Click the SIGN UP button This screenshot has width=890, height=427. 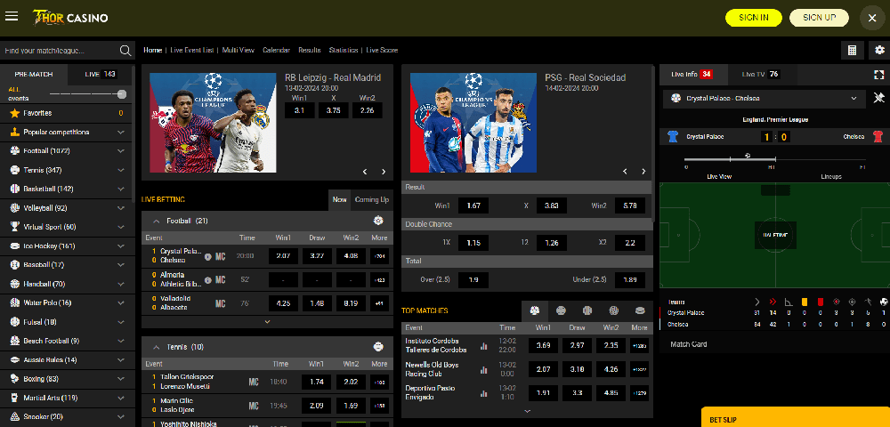(819, 18)
